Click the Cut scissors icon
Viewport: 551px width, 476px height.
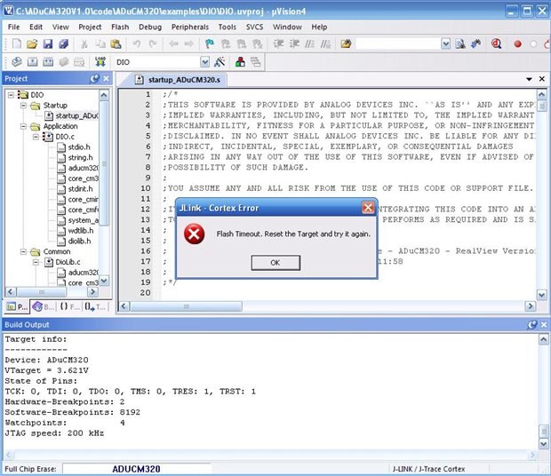click(x=82, y=44)
